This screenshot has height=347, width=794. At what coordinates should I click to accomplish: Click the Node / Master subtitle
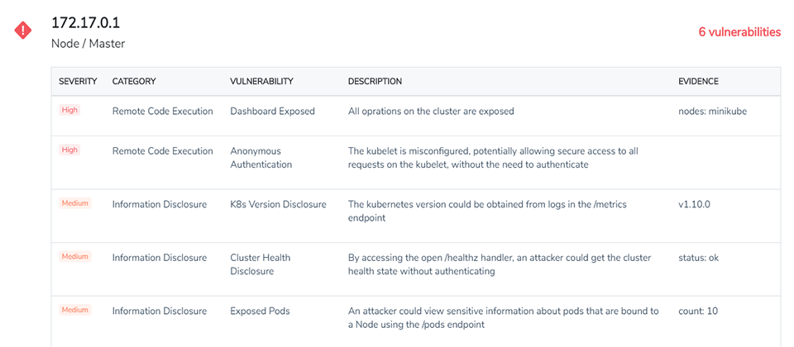click(88, 44)
